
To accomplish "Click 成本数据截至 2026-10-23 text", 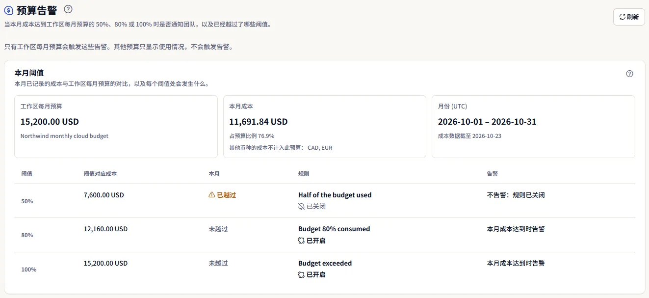I will 469,136.
